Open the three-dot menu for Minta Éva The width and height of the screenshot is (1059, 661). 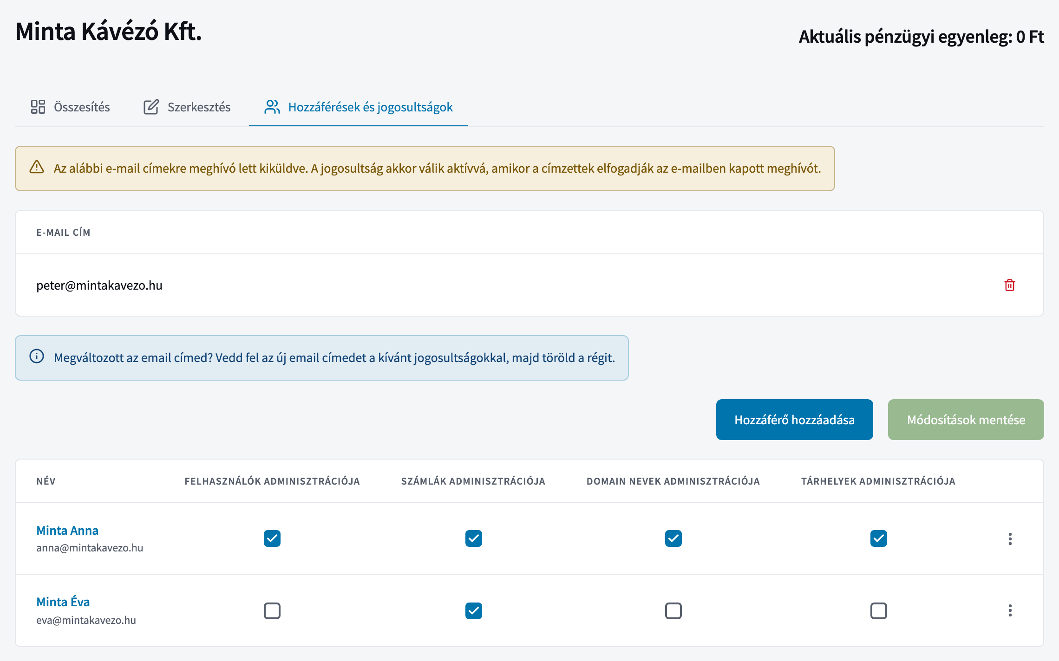coord(1010,610)
